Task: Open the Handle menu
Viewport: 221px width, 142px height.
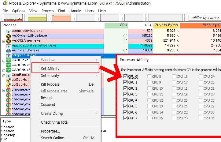Action: [x=75, y=11]
